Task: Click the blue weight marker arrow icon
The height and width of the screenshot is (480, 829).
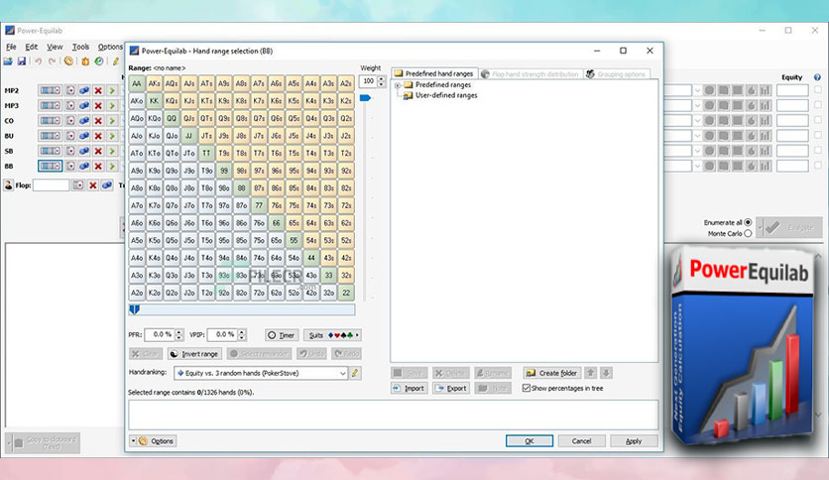Action: pyautogui.click(x=365, y=98)
